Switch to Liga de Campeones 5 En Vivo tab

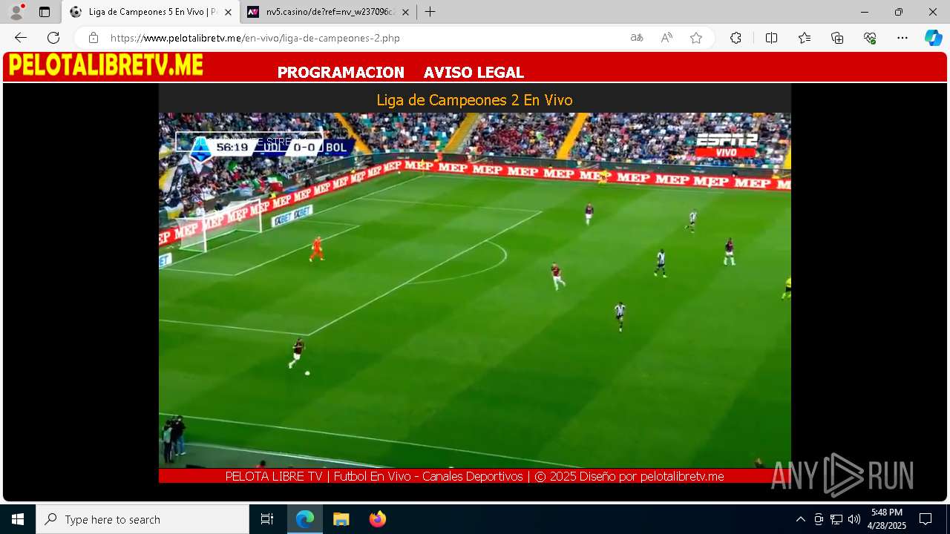150,12
